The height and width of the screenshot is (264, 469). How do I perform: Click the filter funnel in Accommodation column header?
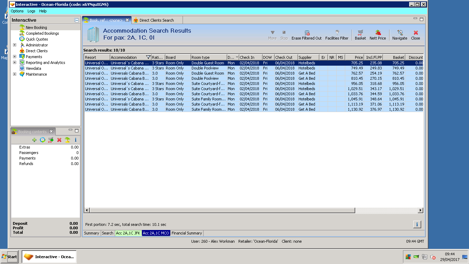(x=148, y=57)
